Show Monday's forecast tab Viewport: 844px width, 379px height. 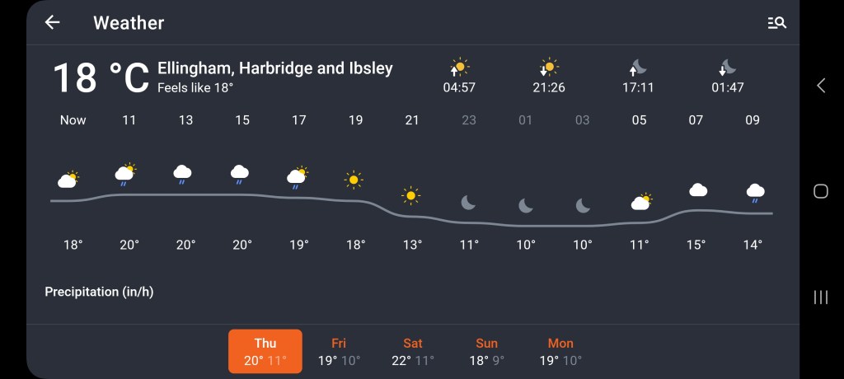click(x=560, y=352)
